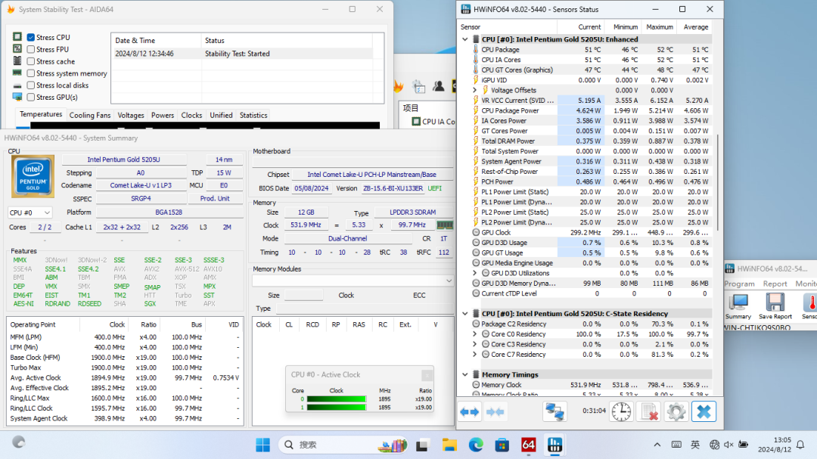Screen dimensions: 817x459
Task: Open the network remote monitoring icon
Action: pyautogui.click(x=555, y=411)
